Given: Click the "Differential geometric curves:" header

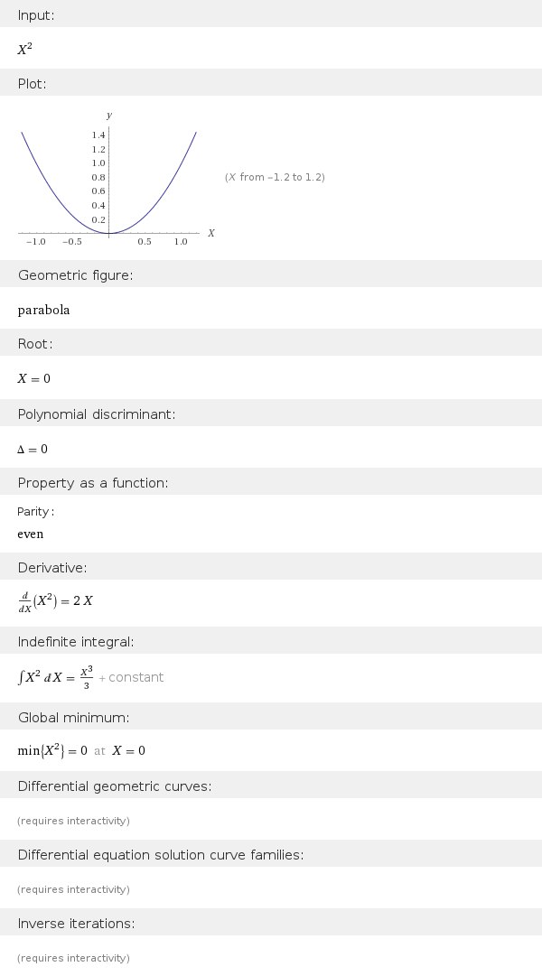Looking at the screenshot, I should [x=115, y=786].
